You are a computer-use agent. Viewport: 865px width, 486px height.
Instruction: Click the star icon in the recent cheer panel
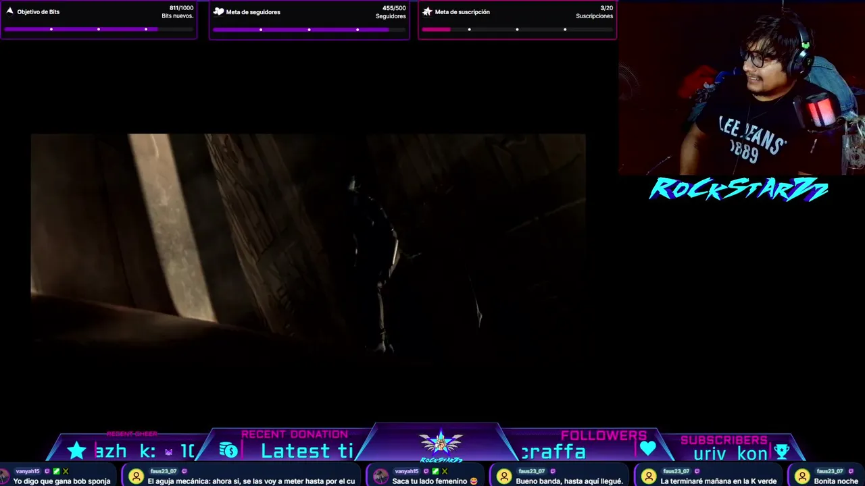[x=76, y=450]
